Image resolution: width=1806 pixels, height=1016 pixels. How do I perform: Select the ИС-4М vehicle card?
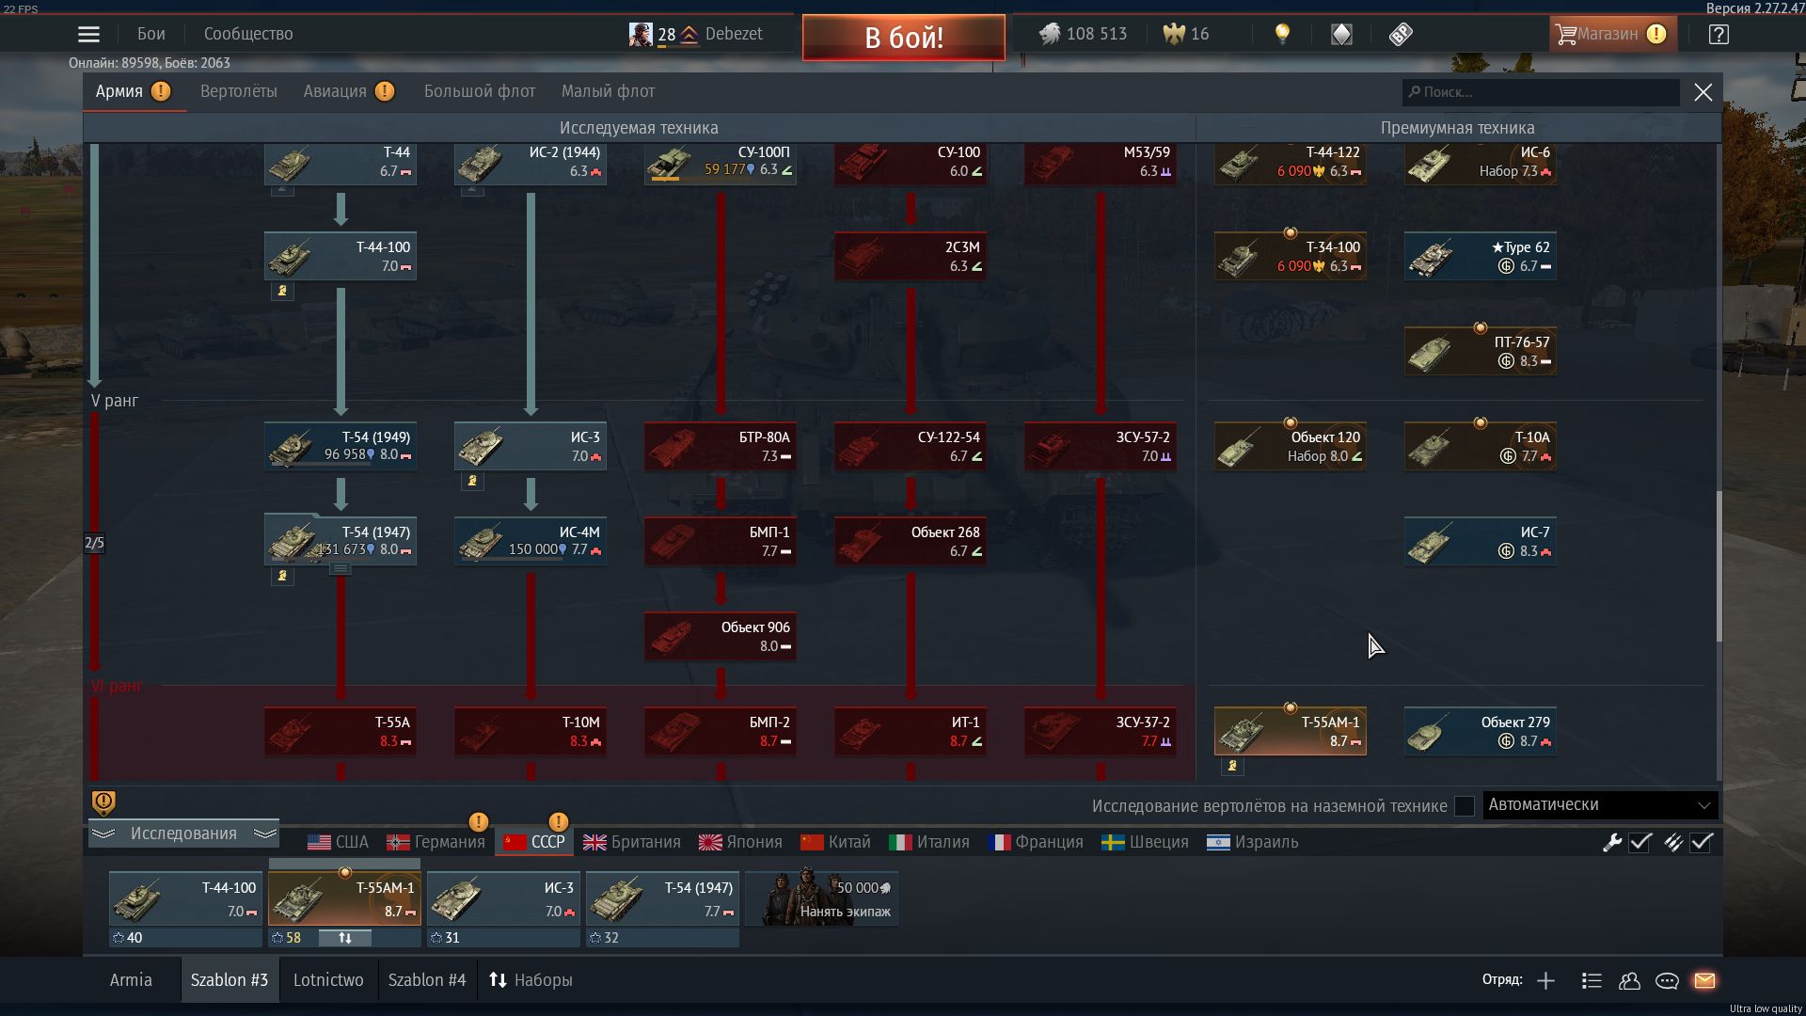[531, 541]
